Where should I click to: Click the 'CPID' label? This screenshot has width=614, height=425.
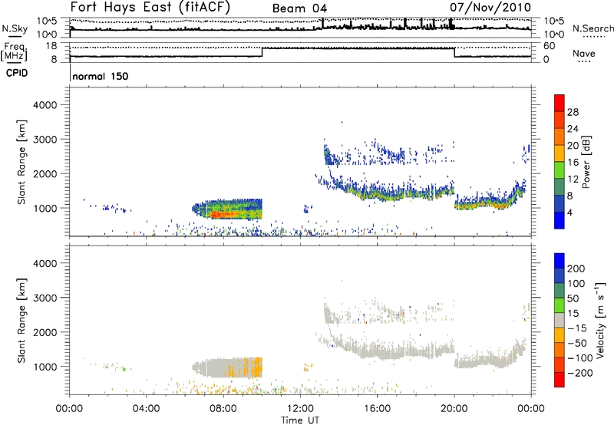pyautogui.click(x=16, y=73)
